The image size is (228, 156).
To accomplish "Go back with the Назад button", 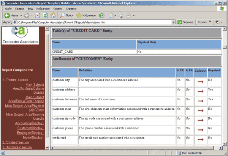I will point(11,16).
